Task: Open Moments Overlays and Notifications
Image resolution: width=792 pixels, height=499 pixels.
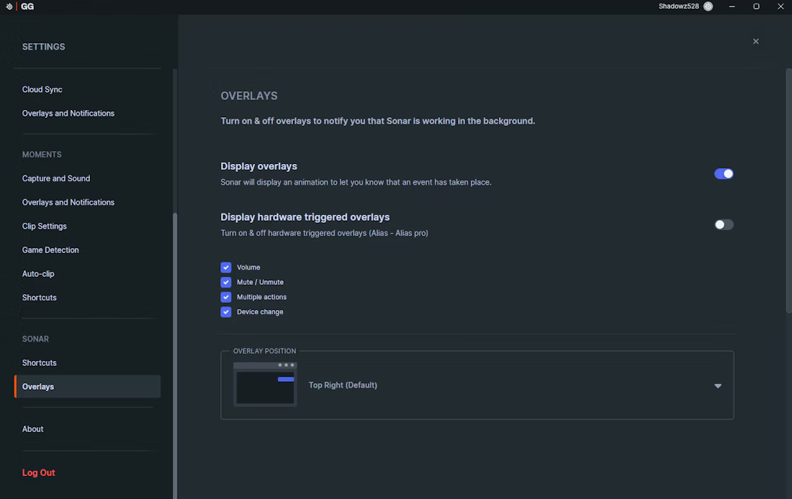Action: click(68, 202)
